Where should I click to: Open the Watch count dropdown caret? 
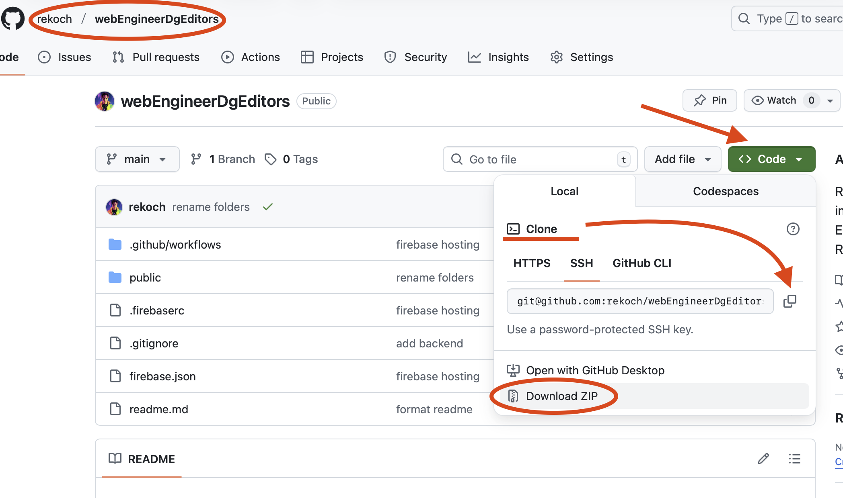pos(829,100)
